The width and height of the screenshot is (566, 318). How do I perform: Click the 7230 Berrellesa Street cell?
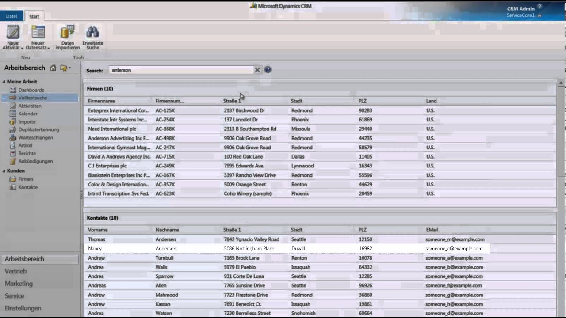click(x=247, y=314)
